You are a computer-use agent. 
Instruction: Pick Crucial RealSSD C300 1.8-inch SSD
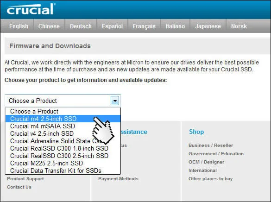point(63,148)
